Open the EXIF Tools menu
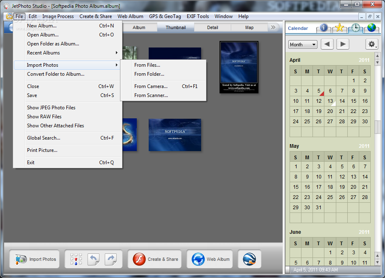The width and height of the screenshot is (385, 278). tap(198, 16)
